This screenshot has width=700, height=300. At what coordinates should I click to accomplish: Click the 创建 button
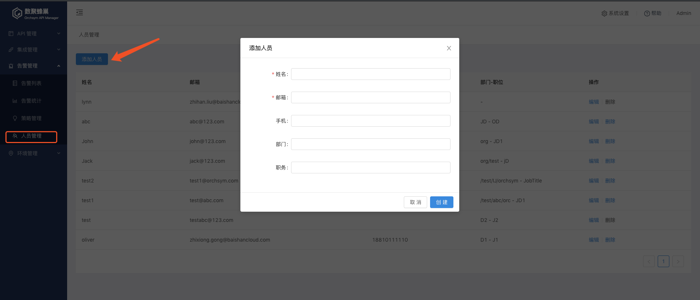[x=441, y=202]
